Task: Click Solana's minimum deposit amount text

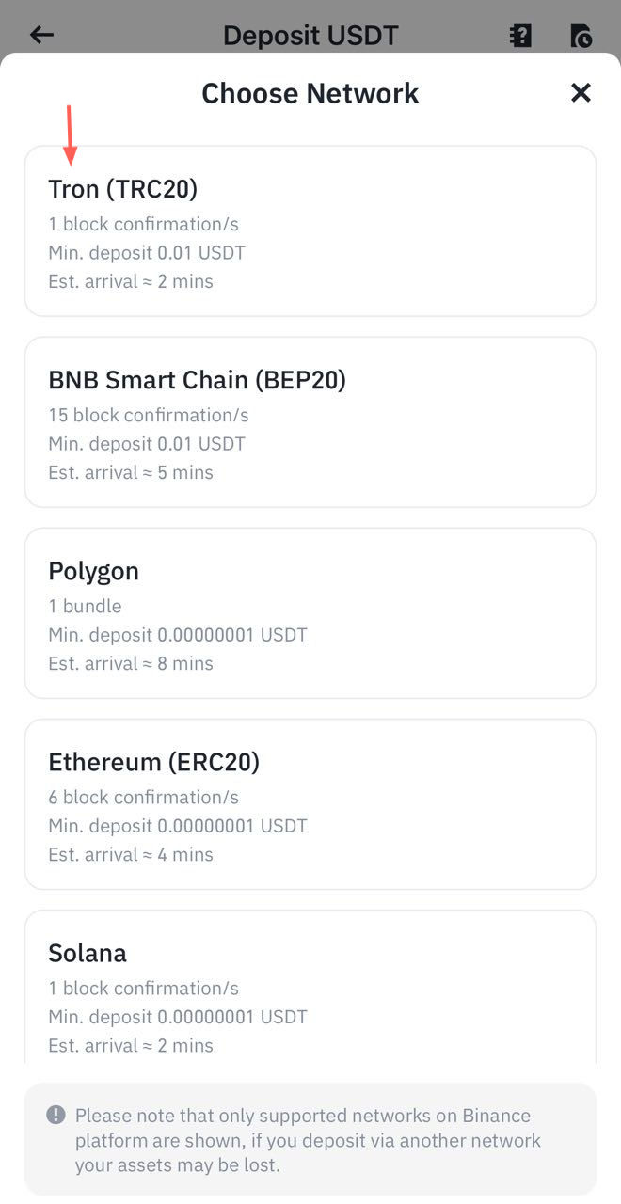Action: [178, 1017]
